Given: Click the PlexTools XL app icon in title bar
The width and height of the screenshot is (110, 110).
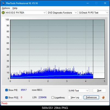Looking at the screenshot, I should tap(3, 3).
